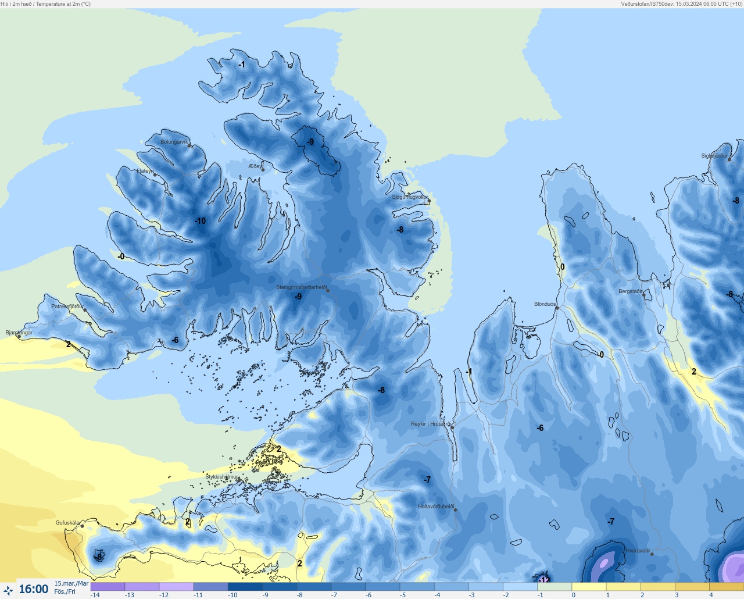Click the Veðurstofan/IS750dev timestamp text

click(681, 4)
